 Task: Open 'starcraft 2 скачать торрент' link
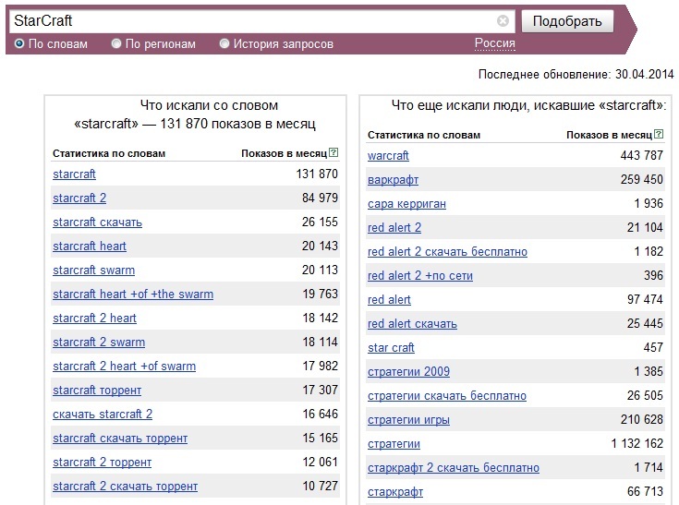(x=125, y=487)
